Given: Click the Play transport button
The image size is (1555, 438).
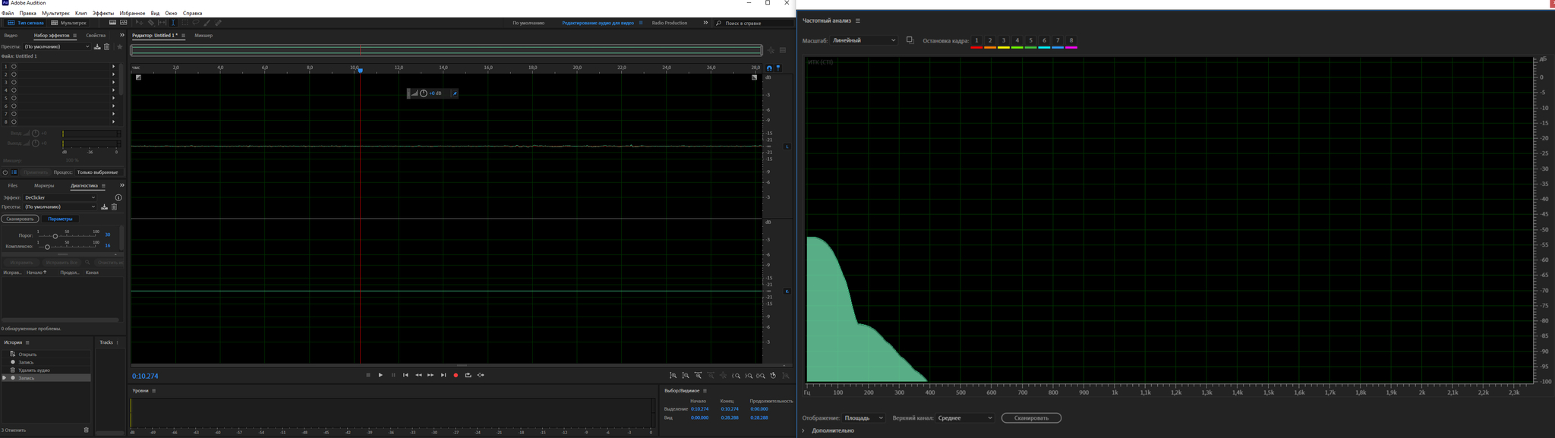Looking at the screenshot, I should click(x=380, y=375).
